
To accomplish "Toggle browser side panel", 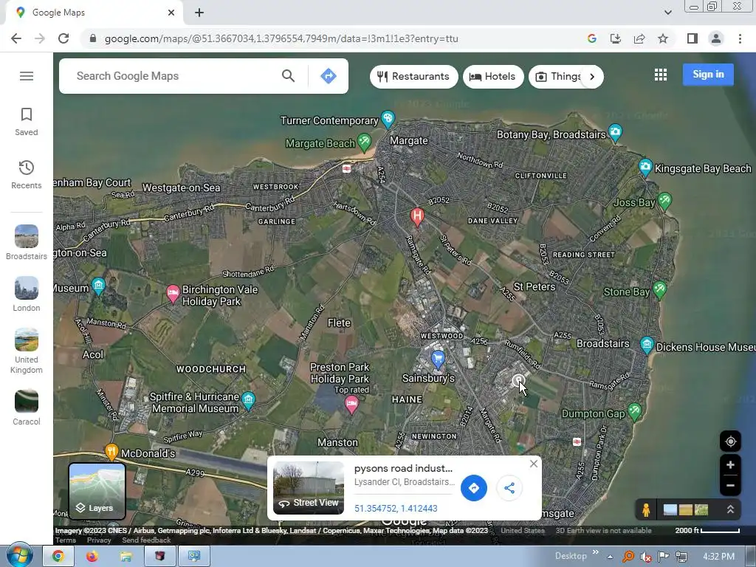I will coord(693,38).
